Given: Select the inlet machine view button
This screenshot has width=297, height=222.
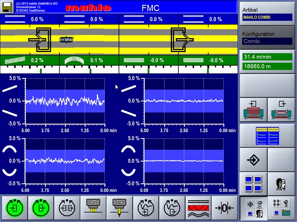Looking at the screenshot, I should [x=253, y=110].
